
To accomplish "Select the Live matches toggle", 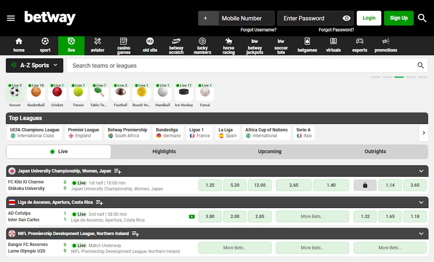I will [x=58, y=151].
